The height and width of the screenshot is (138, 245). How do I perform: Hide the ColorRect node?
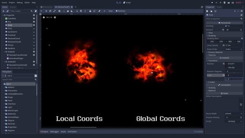(34, 18)
